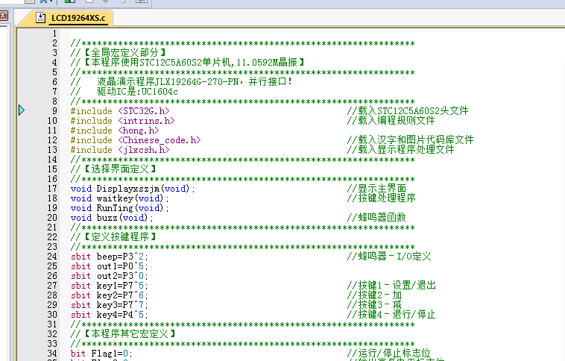Click line number 14 in the gutter
This screenshot has height=361, width=565.
click(52, 160)
